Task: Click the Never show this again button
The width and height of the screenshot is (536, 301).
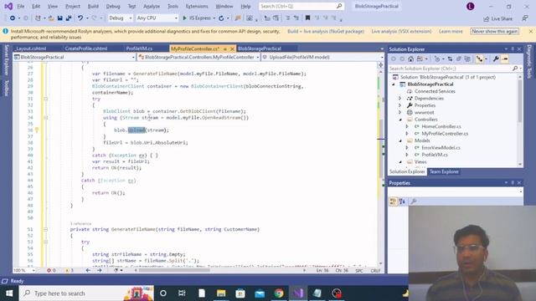Action: coord(495,31)
